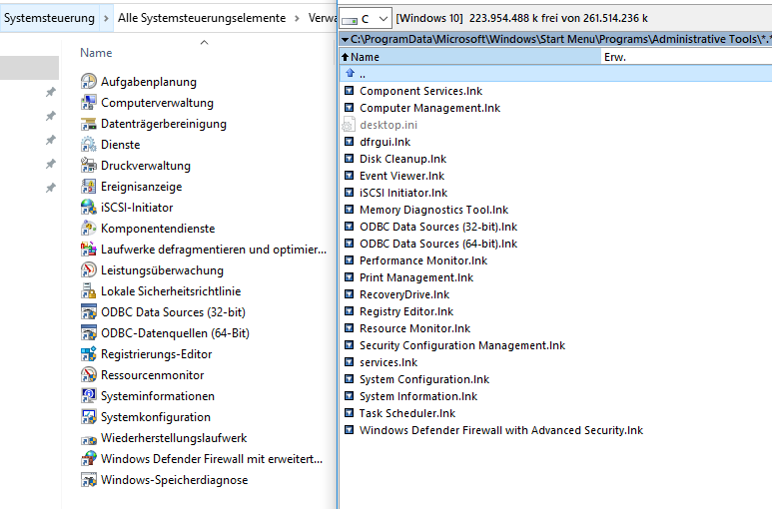Open Ereignisanzeige icon
Viewport: 772px width, 509px height.
point(89,187)
